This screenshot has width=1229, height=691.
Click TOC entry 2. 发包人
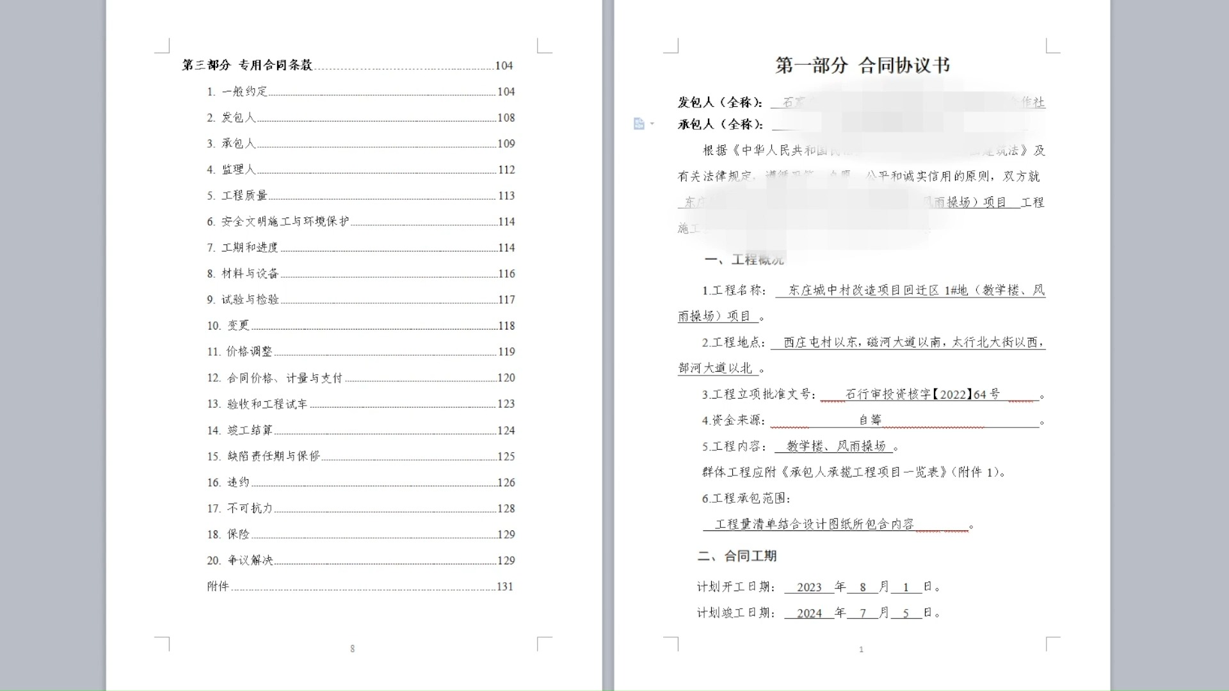360,118
